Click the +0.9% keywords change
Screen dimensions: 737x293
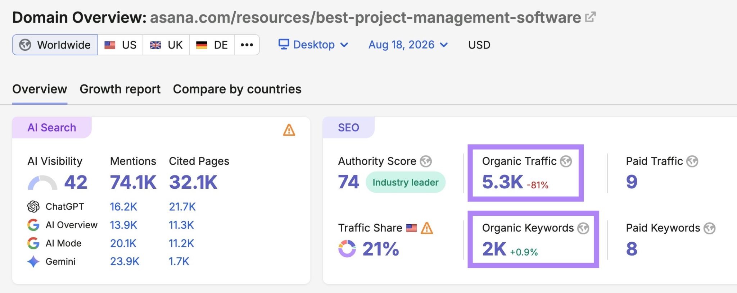click(524, 252)
